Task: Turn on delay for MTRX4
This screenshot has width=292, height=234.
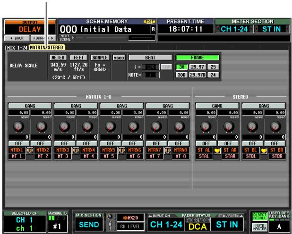Action: (87, 143)
